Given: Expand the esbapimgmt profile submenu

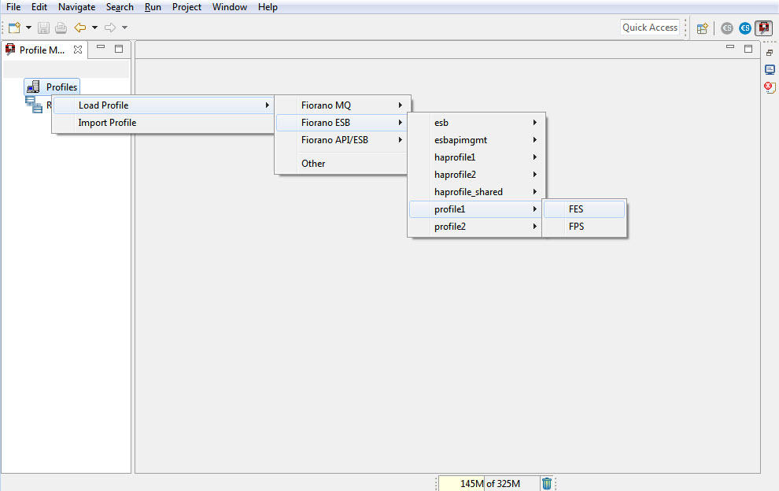Looking at the screenshot, I should point(476,140).
